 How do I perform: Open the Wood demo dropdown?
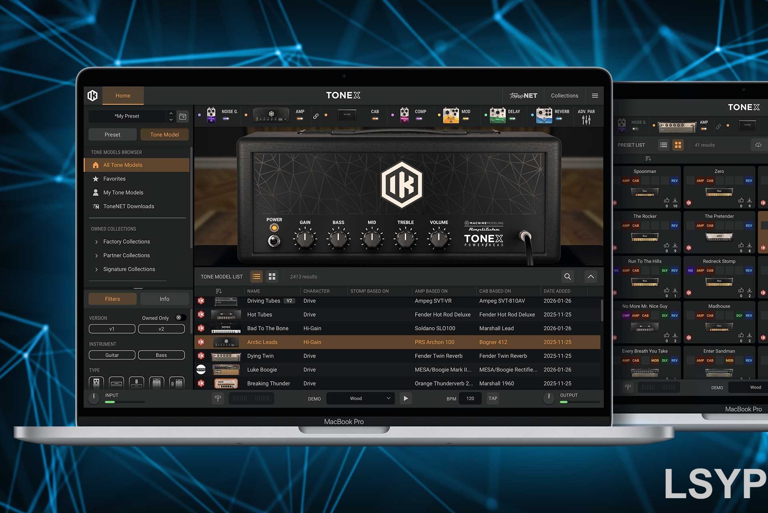(360, 398)
